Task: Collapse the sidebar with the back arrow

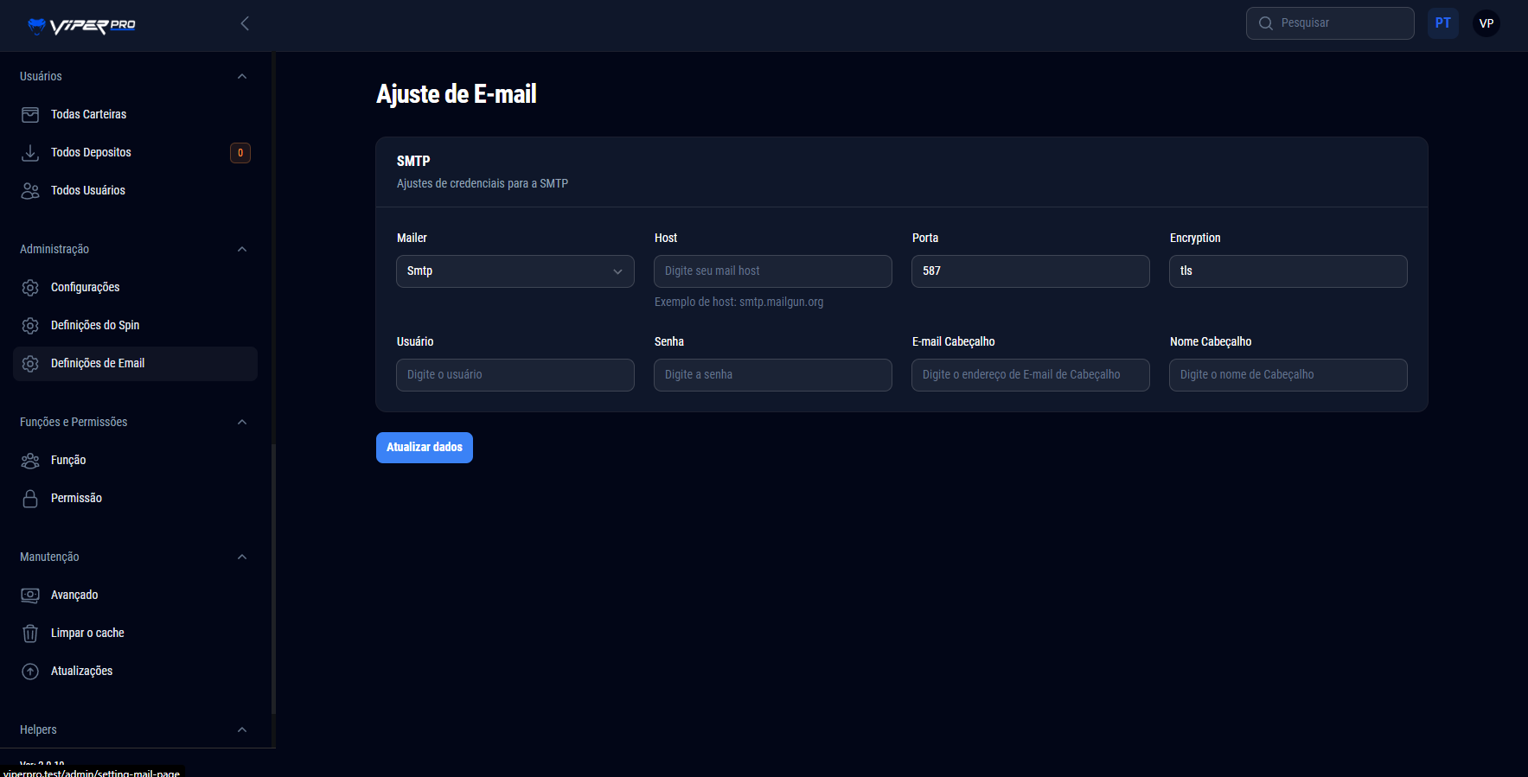Action: 245,23
